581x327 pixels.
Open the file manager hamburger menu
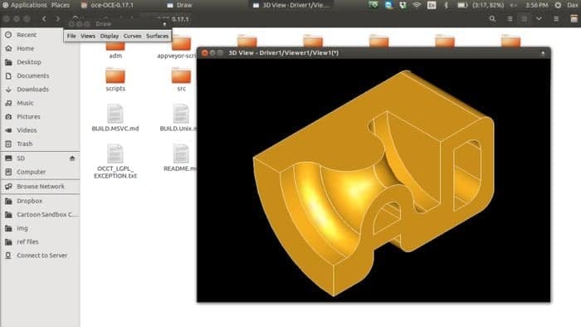556,18
